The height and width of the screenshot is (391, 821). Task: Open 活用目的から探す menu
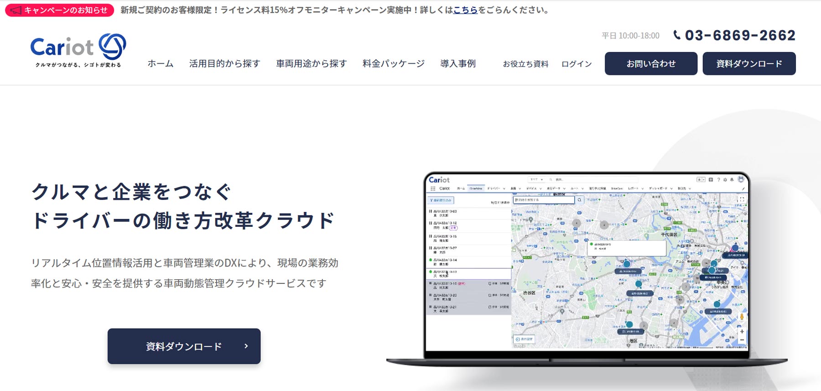click(x=225, y=63)
